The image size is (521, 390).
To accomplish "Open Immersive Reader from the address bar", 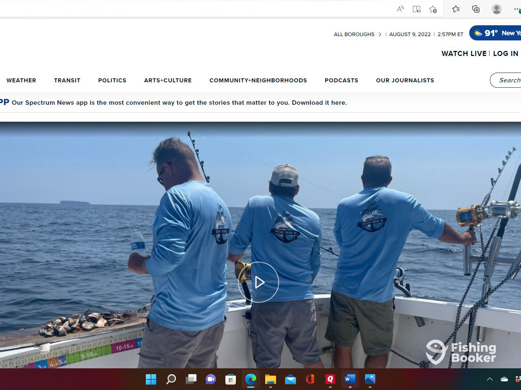I will click(416, 9).
